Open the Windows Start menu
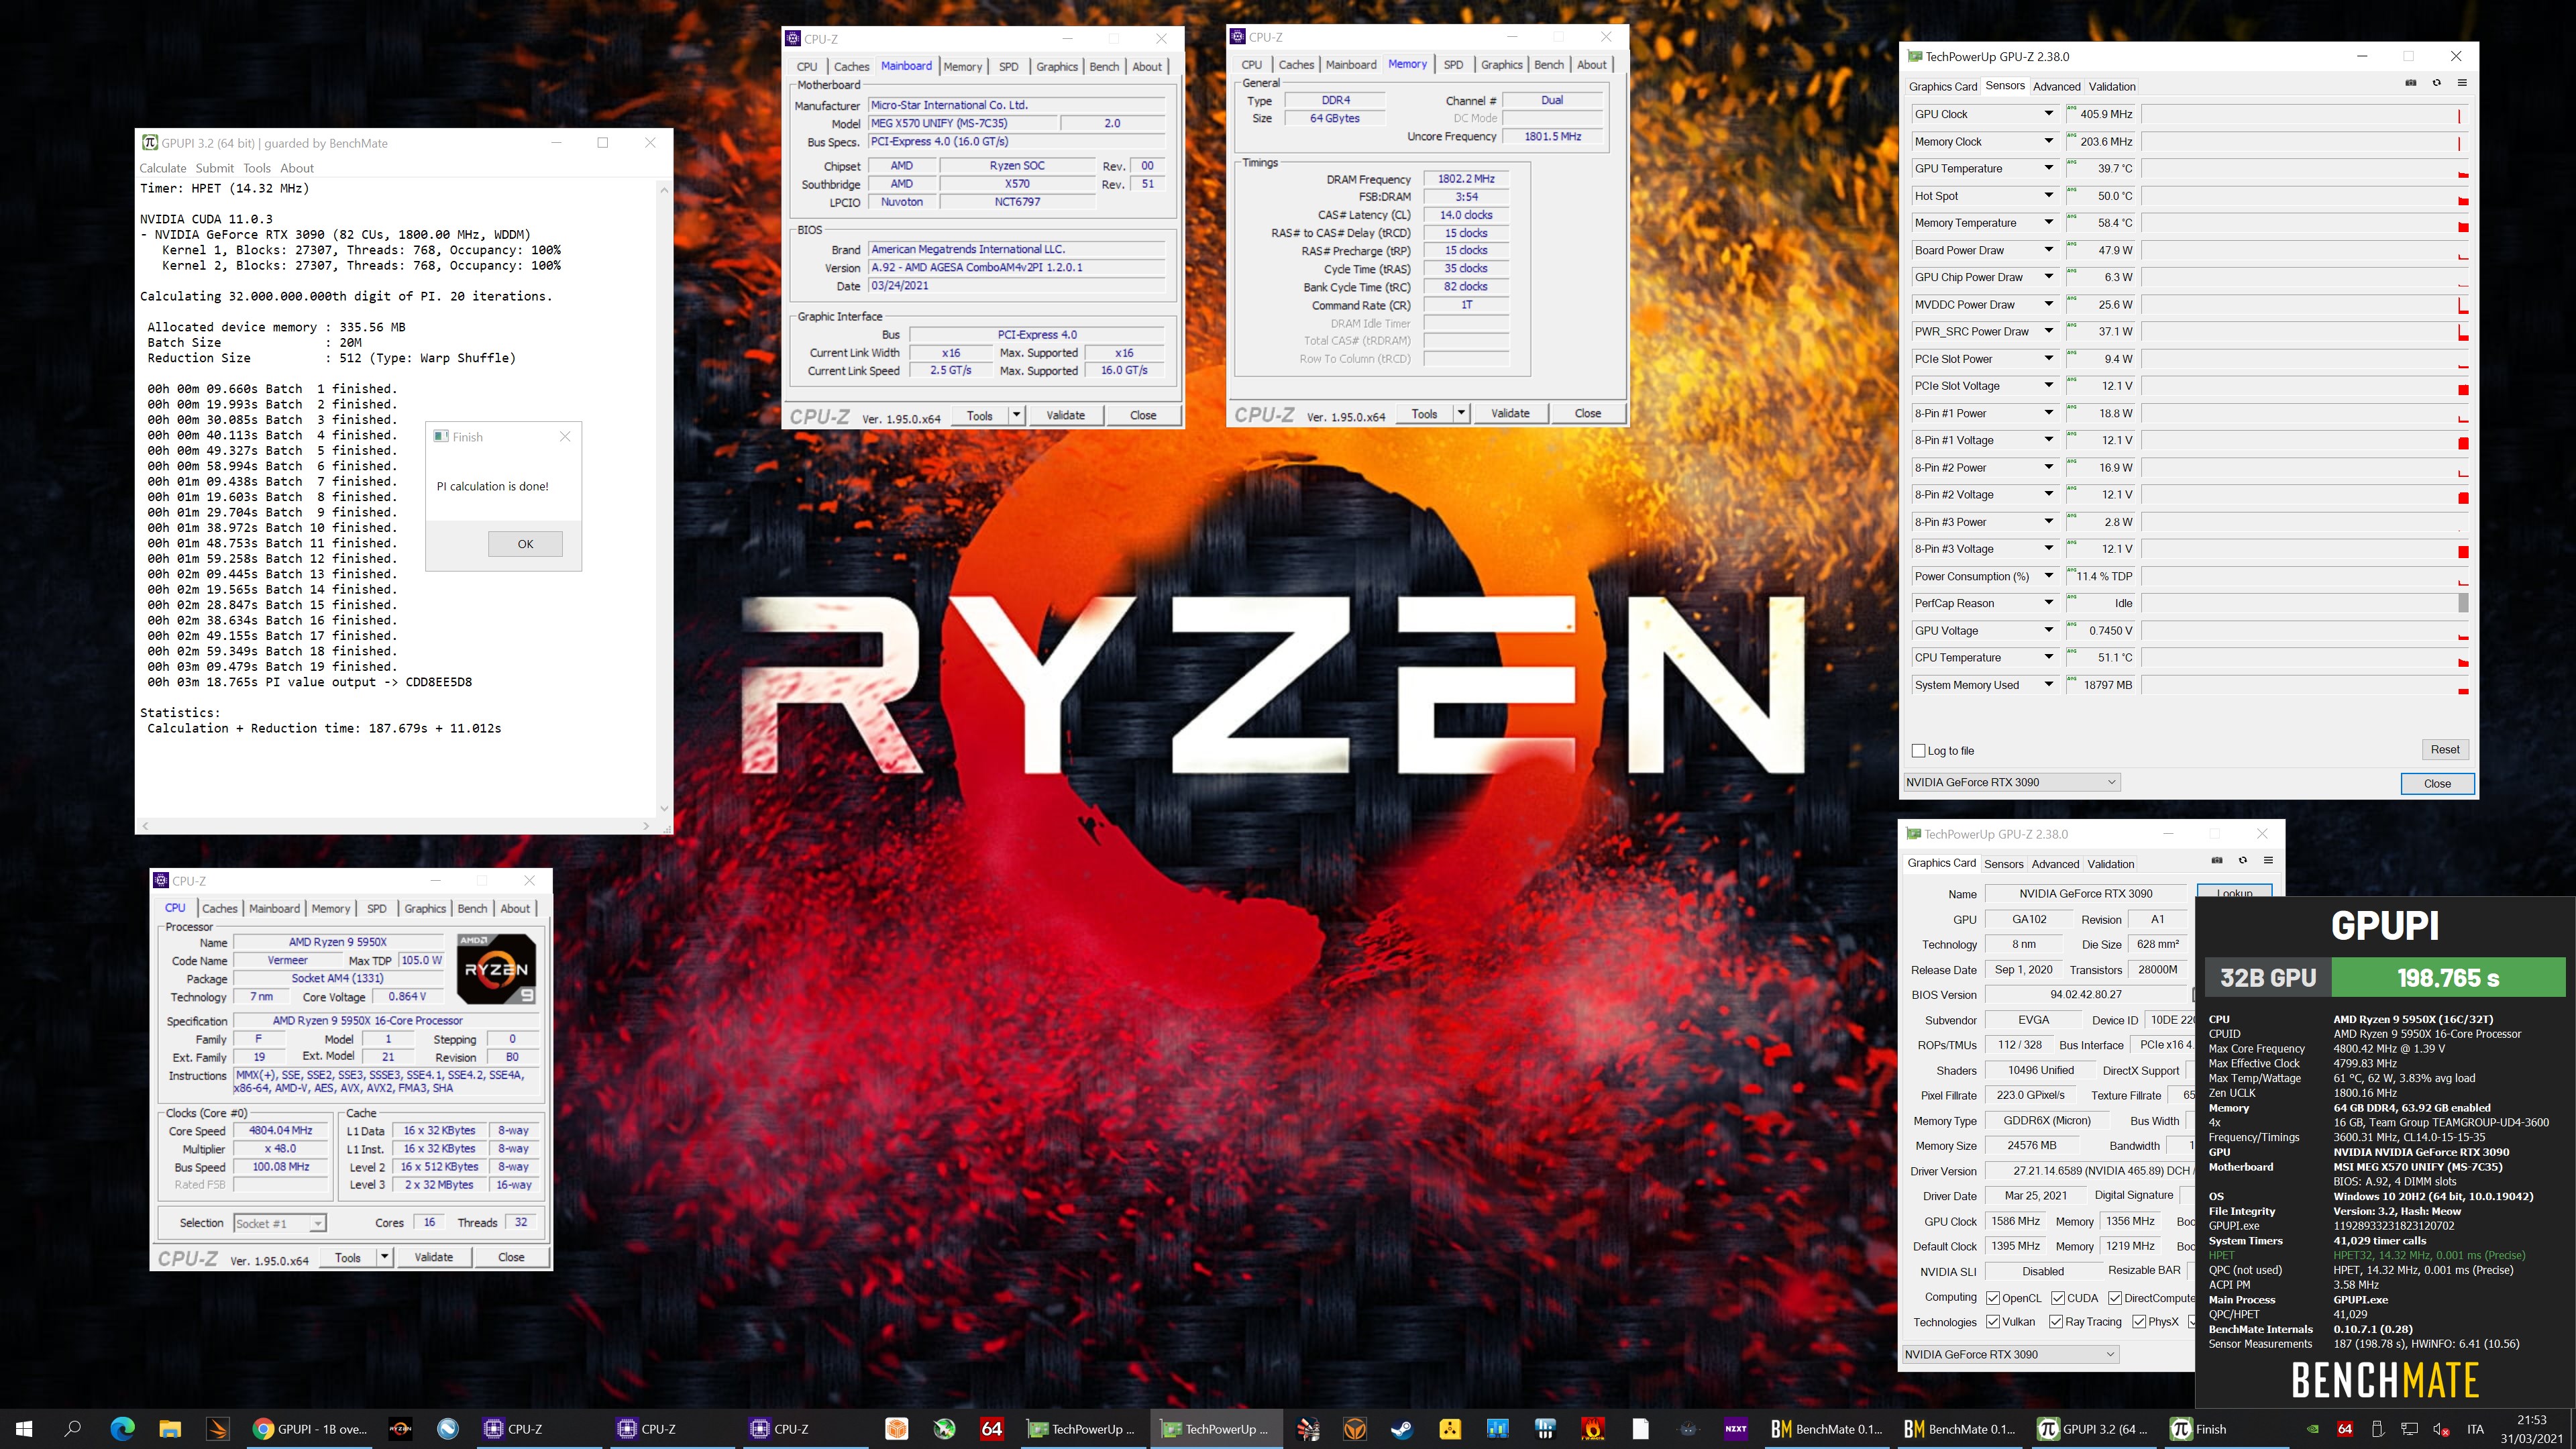Screen dimensions: 2576x1449 click(x=24, y=1429)
